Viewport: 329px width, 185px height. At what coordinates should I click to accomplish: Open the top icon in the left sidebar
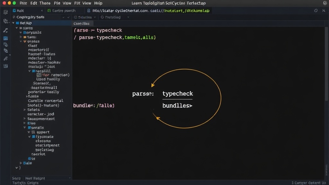[x=5, y=12]
